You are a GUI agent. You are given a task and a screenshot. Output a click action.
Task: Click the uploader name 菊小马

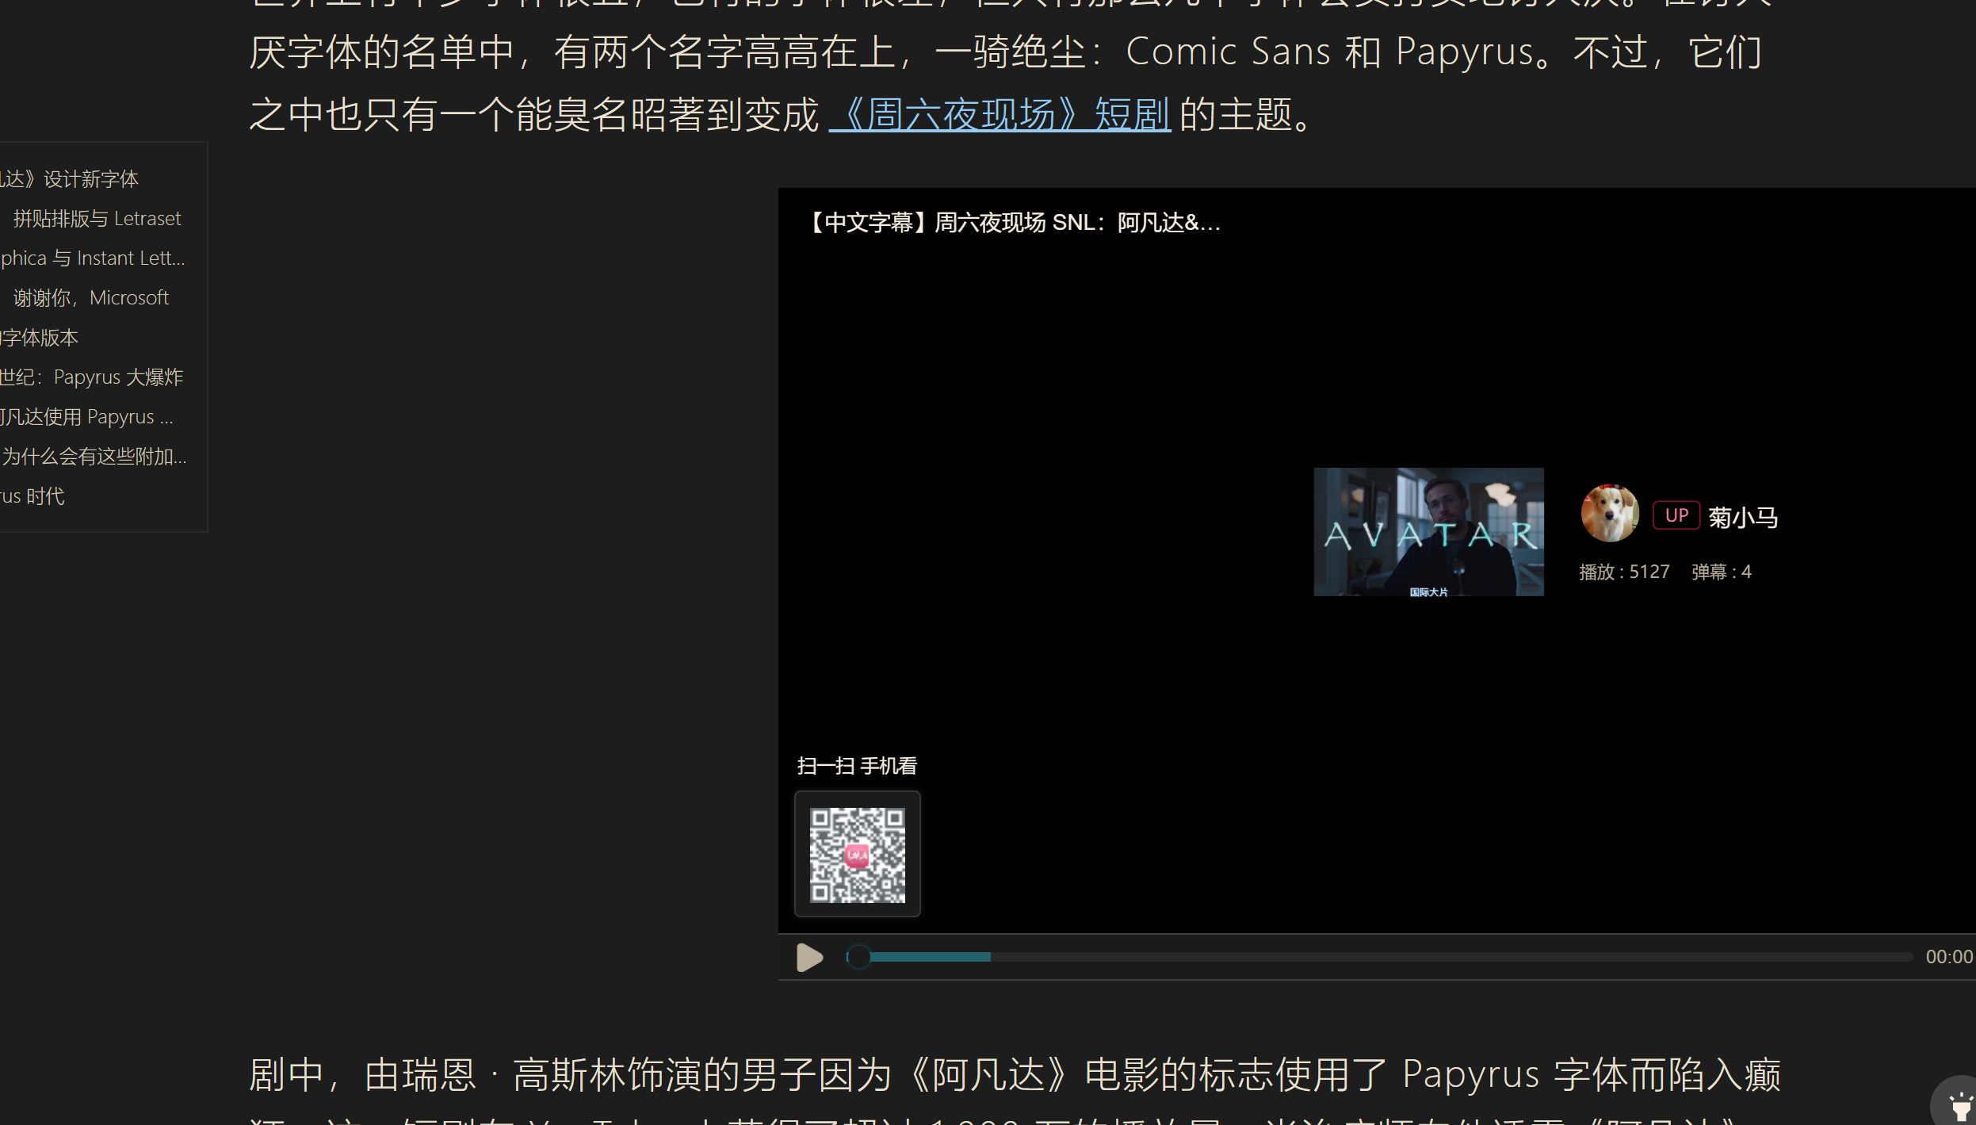click(1742, 518)
